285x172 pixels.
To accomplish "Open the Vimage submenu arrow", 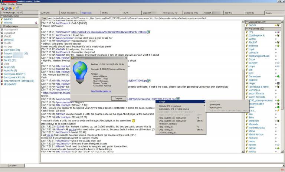I will point(204,101).
